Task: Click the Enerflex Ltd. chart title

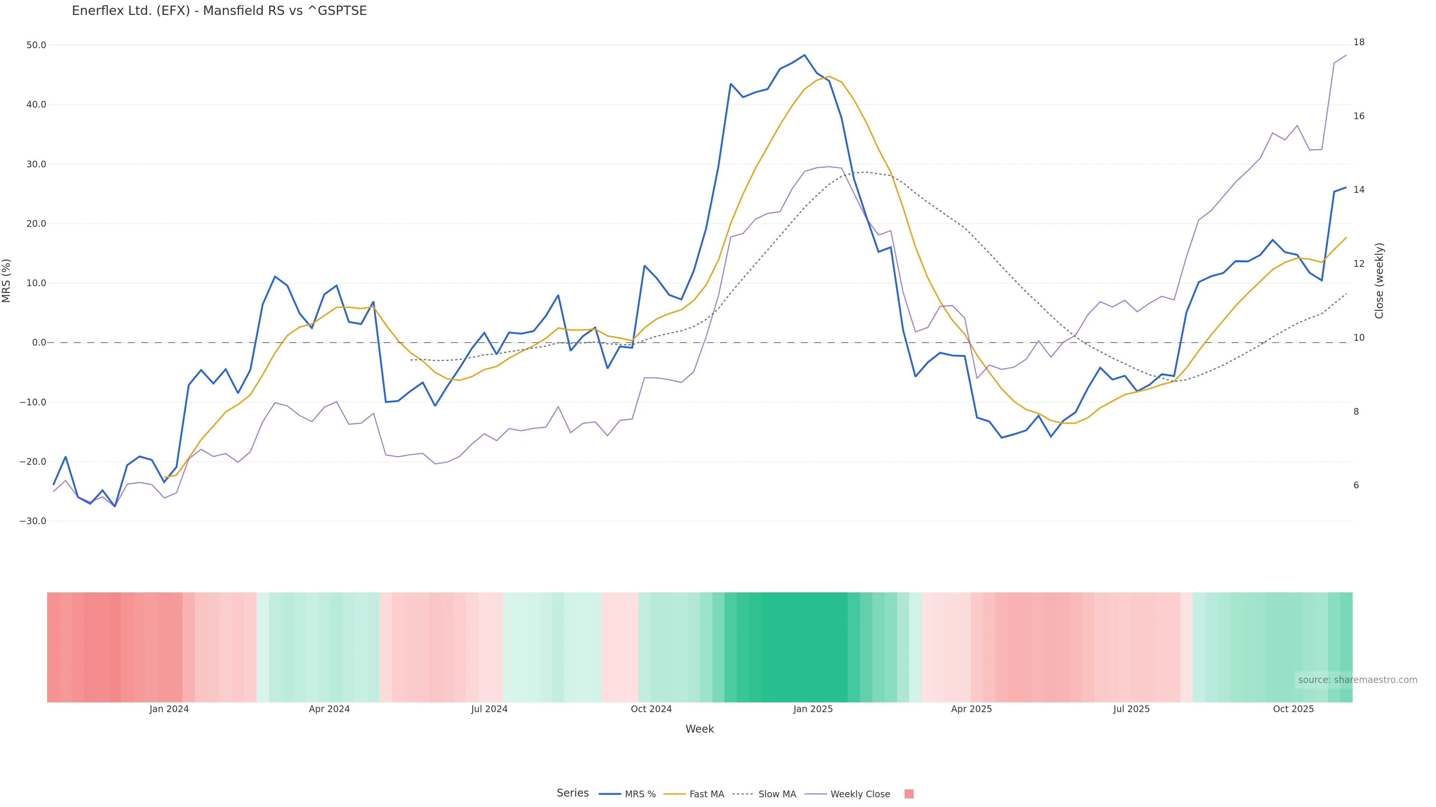Action: pos(219,11)
